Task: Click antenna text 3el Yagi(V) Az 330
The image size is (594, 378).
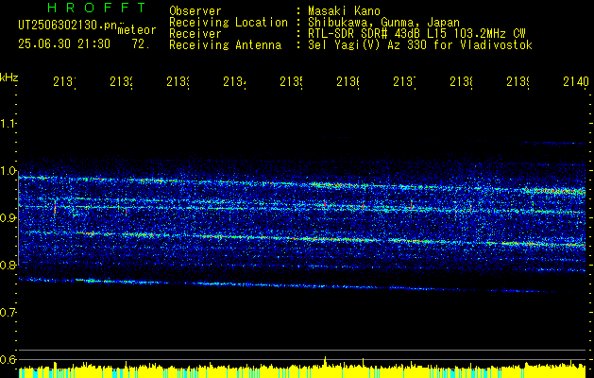Action: (x=420, y=45)
